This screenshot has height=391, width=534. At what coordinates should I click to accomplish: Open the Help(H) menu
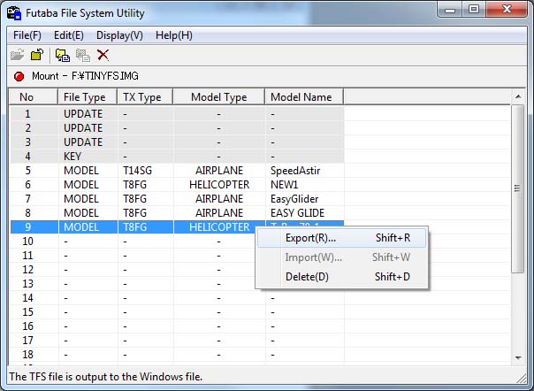173,35
